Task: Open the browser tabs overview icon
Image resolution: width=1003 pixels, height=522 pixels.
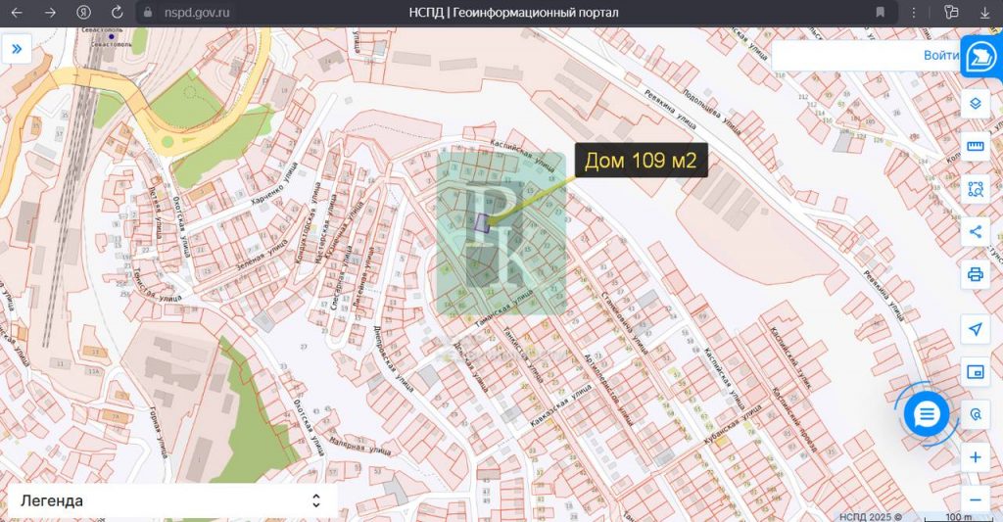Action: click(951, 12)
